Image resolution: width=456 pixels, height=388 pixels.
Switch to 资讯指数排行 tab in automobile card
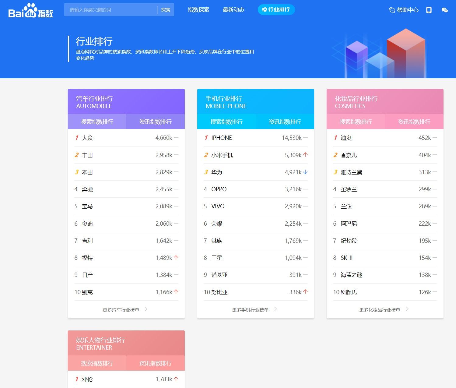(155, 122)
